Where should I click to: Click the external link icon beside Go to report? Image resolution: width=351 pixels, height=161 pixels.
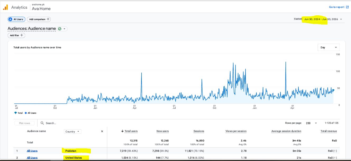coord(347,7)
